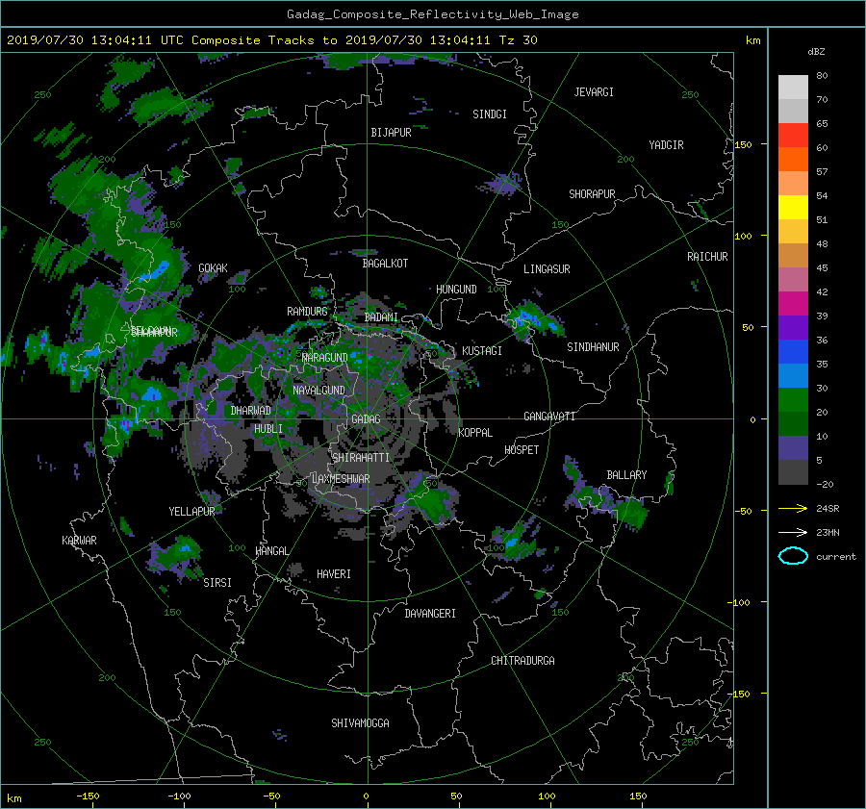Click the KARWAR city label
This screenshot has height=809, width=866.
tap(79, 541)
